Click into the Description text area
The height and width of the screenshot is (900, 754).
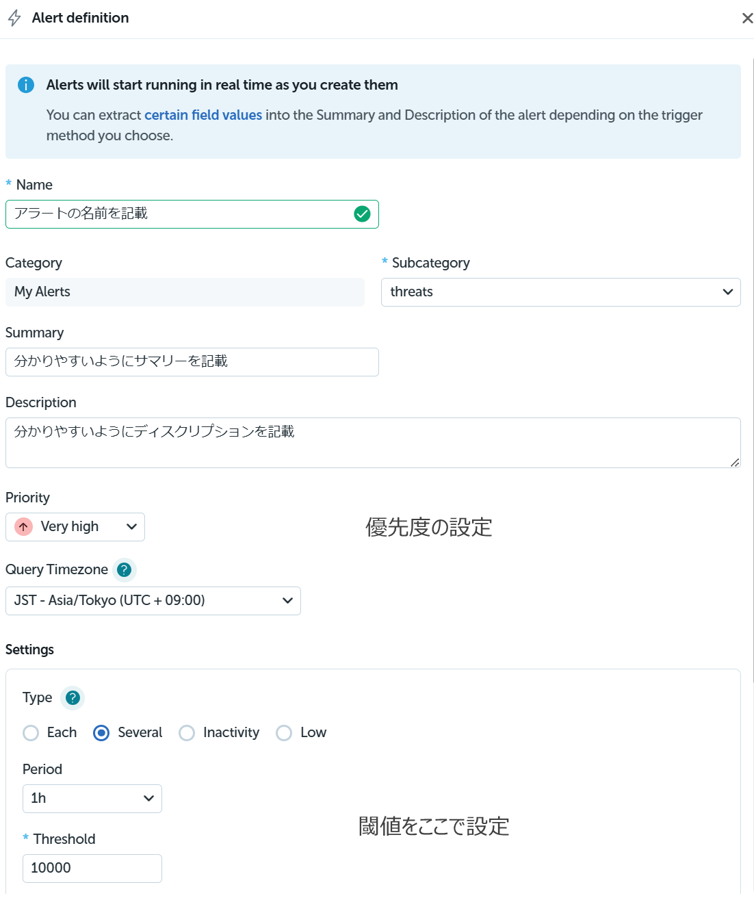click(373, 443)
